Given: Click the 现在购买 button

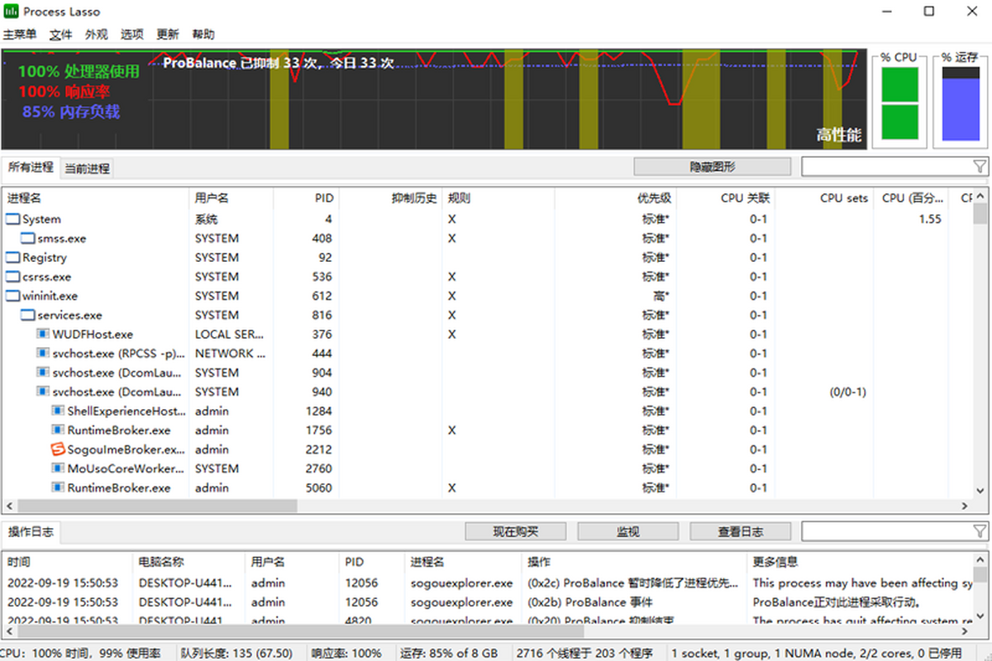Looking at the screenshot, I should tap(516, 531).
